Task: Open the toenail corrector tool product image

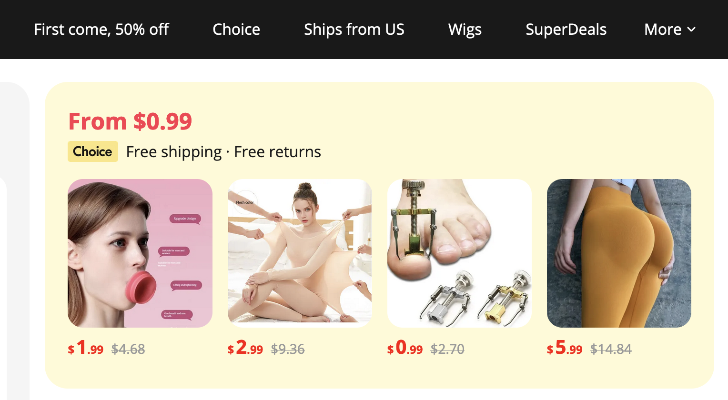Action: click(459, 253)
